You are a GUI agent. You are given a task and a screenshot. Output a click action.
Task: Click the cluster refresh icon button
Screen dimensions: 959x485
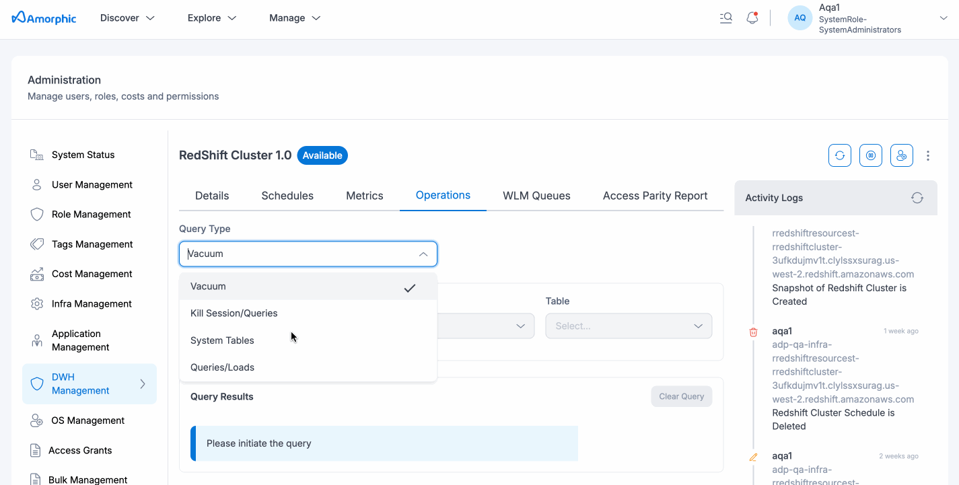[x=840, y=155]
